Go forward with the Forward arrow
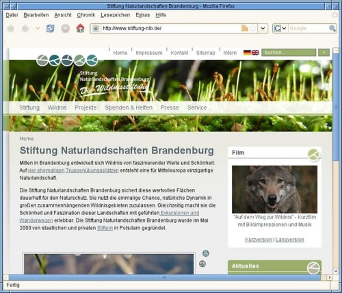 [26, 28]
